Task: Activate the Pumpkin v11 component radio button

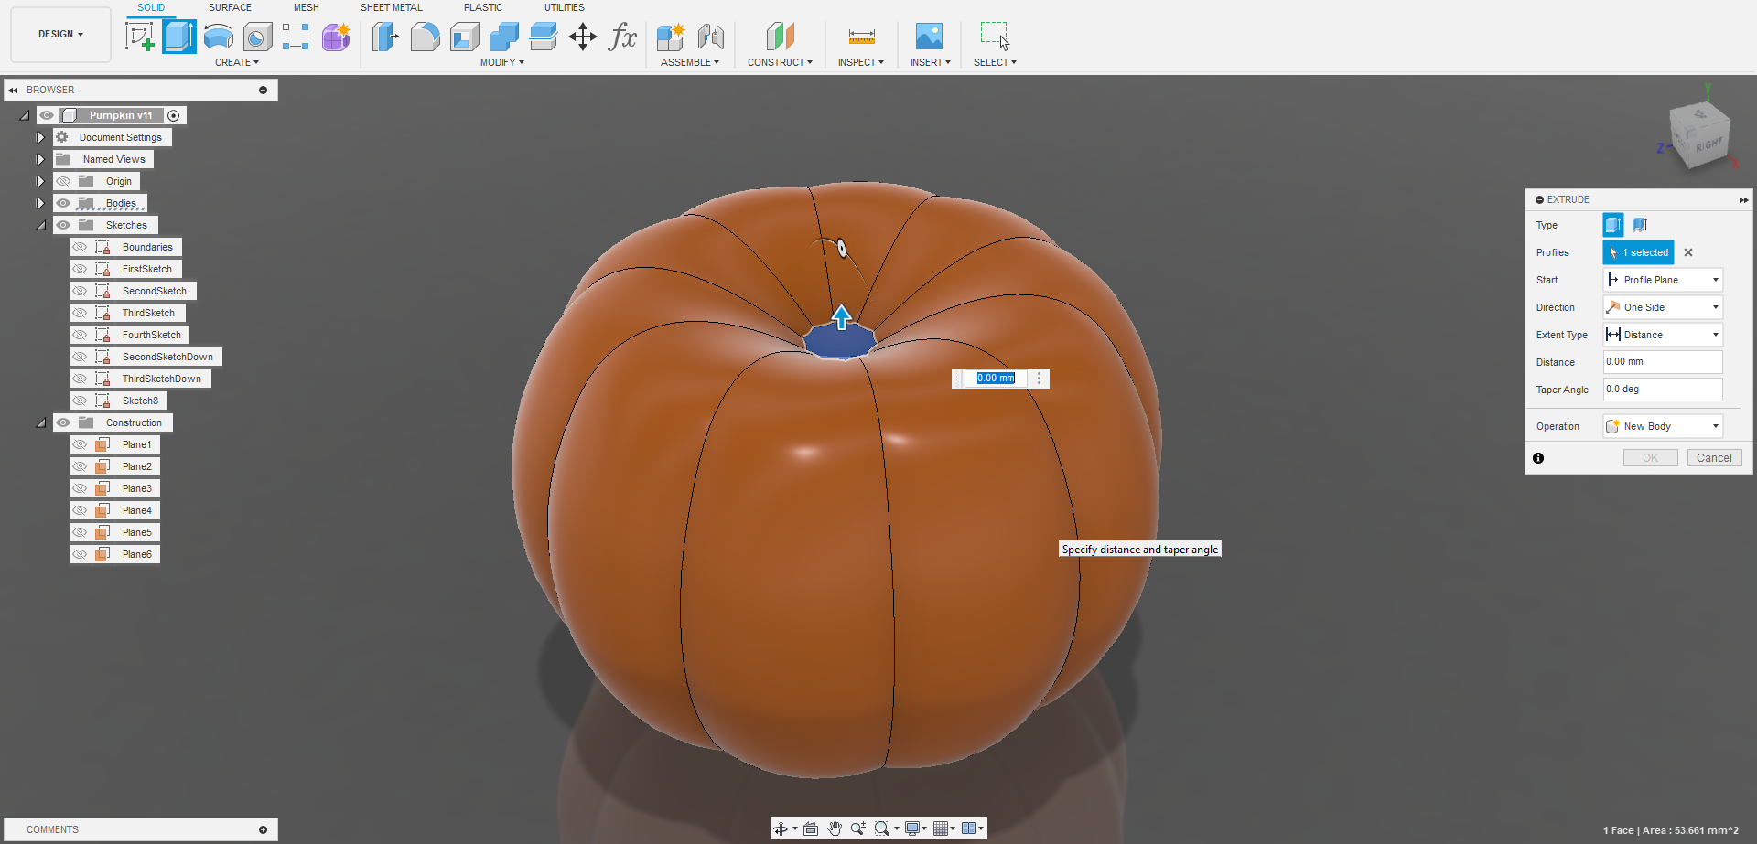Action: [174, 115]
